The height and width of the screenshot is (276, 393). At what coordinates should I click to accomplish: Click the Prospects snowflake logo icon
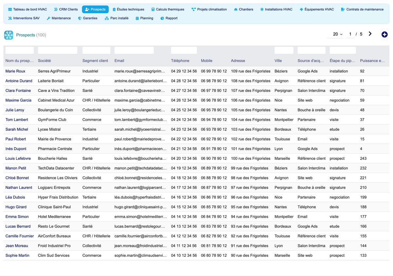tap(9, 35)
